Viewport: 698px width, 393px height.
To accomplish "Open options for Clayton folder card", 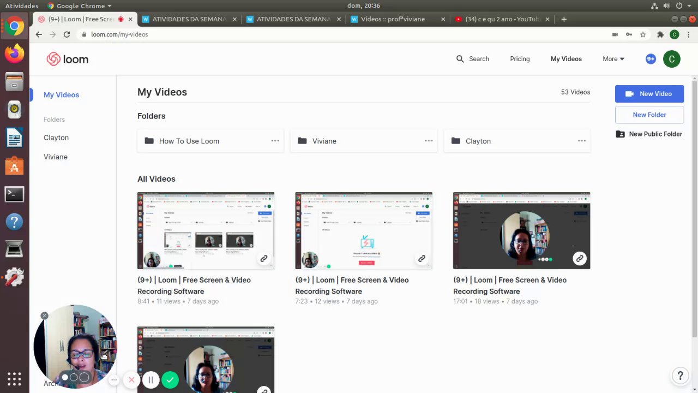I will [582, 141].
